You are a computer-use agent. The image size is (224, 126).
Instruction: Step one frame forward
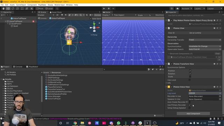113,8
